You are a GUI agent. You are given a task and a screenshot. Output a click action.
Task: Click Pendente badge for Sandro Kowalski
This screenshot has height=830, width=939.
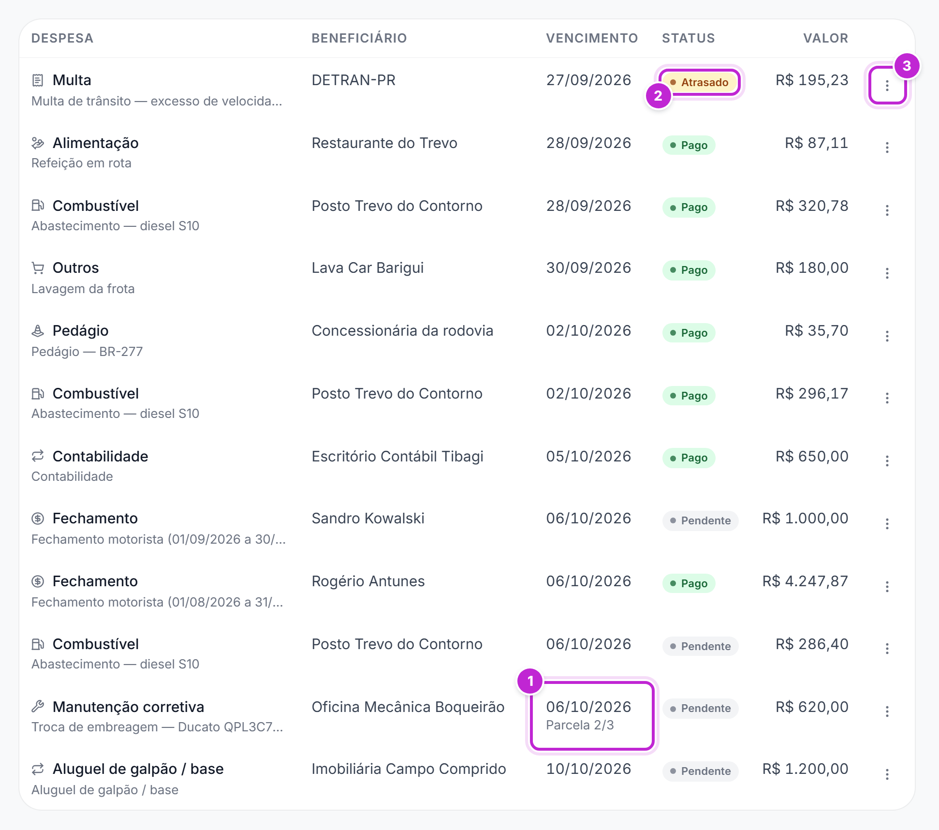pyautogui.click(x=700, y=520)
